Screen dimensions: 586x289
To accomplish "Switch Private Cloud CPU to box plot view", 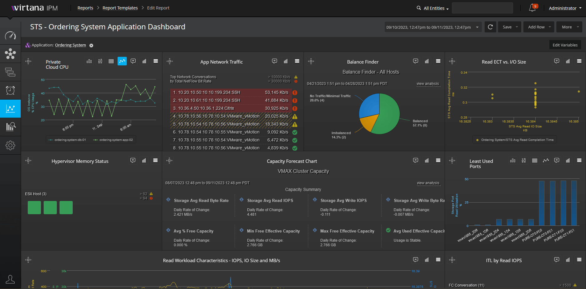I will click(100, 61).
